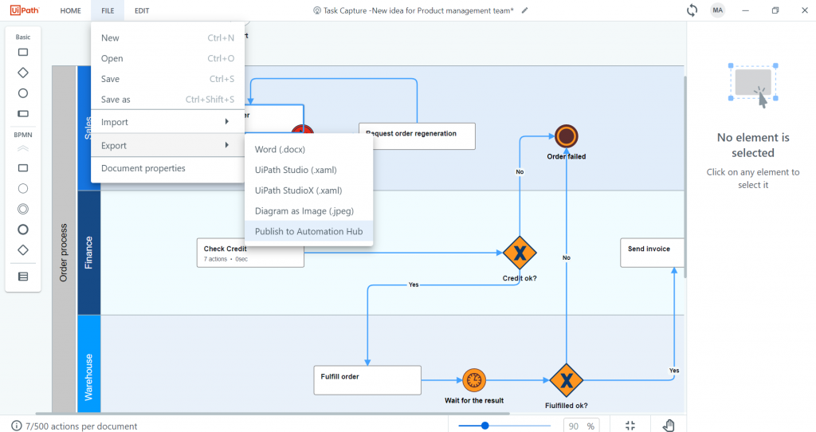
Task: Choose Save from File menu
Action: (167, 79)
